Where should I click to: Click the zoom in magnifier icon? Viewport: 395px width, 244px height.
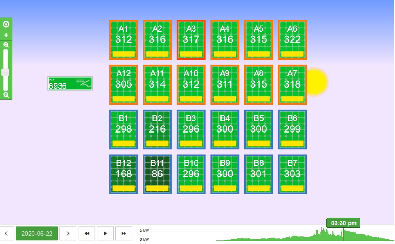(6, 45)
